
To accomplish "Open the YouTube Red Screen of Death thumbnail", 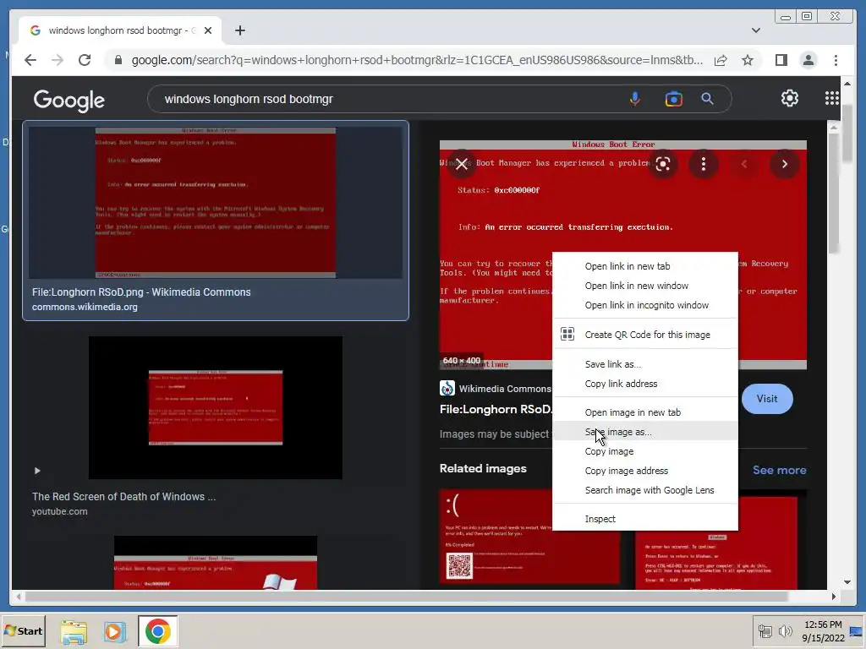I will [x=216, y=407].
